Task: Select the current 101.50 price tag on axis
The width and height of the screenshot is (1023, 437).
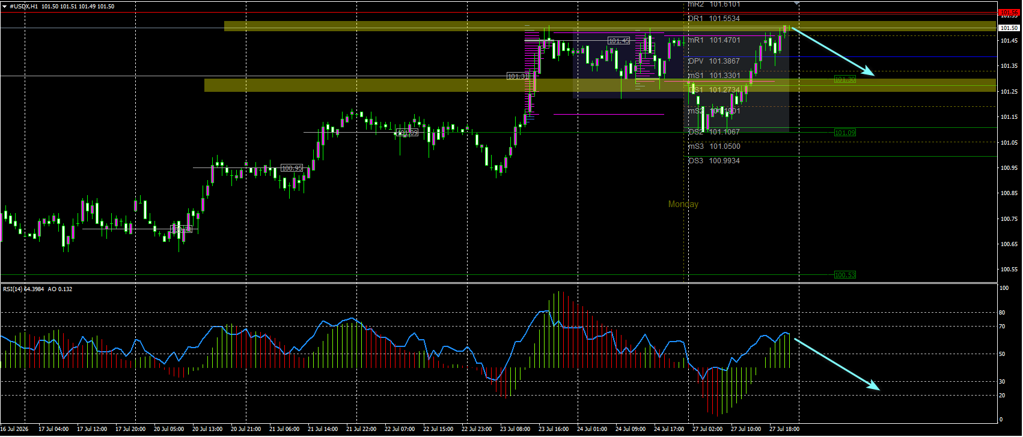Action: point(1009,28)
